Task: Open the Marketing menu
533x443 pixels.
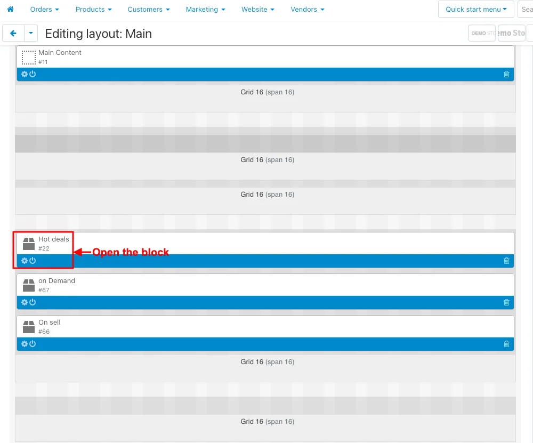Action: point(205,9)
